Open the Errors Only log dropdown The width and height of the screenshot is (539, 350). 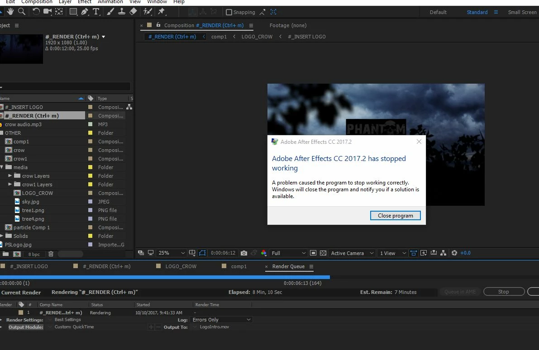tap(221, 320)
